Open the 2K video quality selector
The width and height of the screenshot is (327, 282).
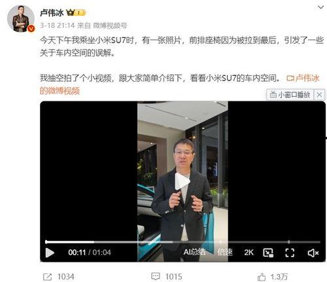(x=249, y=253)
